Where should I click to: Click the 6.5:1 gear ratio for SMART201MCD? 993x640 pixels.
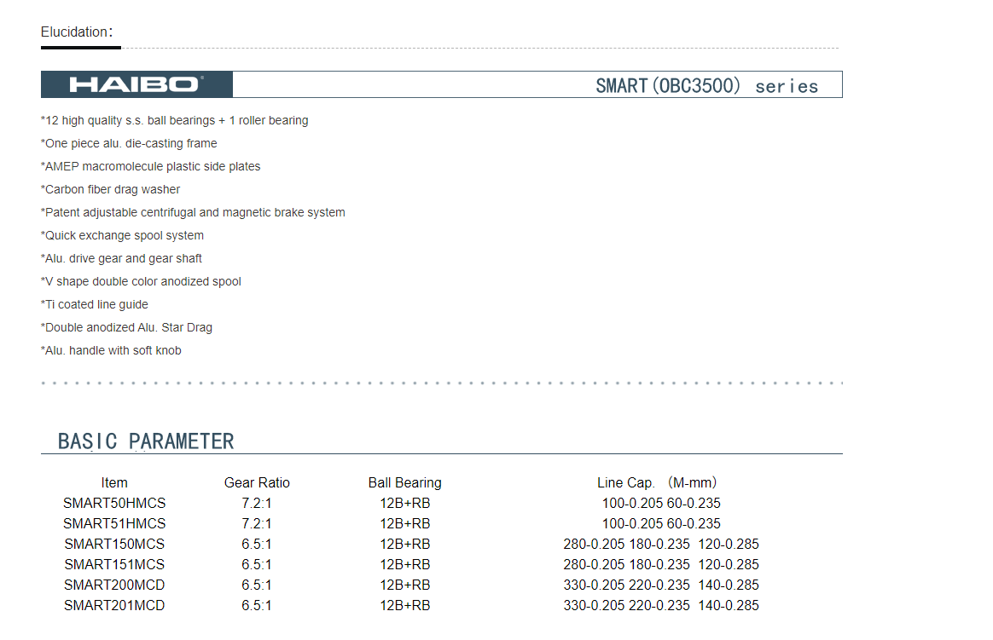[x=257, y=605]
